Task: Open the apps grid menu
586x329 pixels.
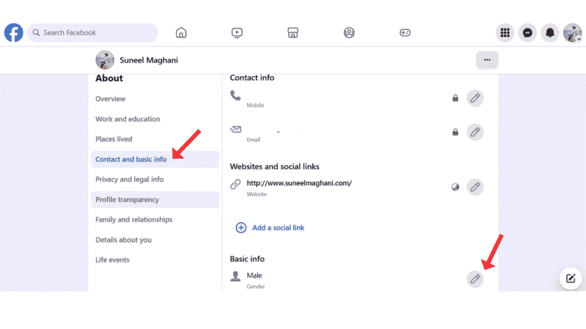Action: (x=505, y=33)
